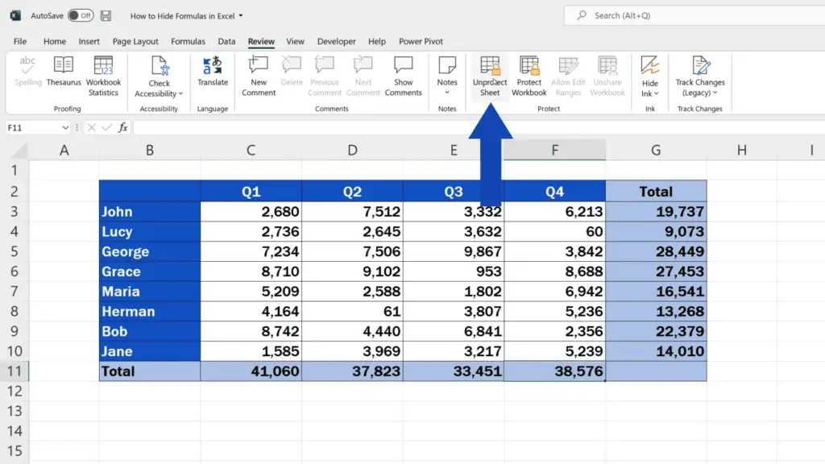Select the cell with value 28,449
825x464 pixels.
[656, 251]
